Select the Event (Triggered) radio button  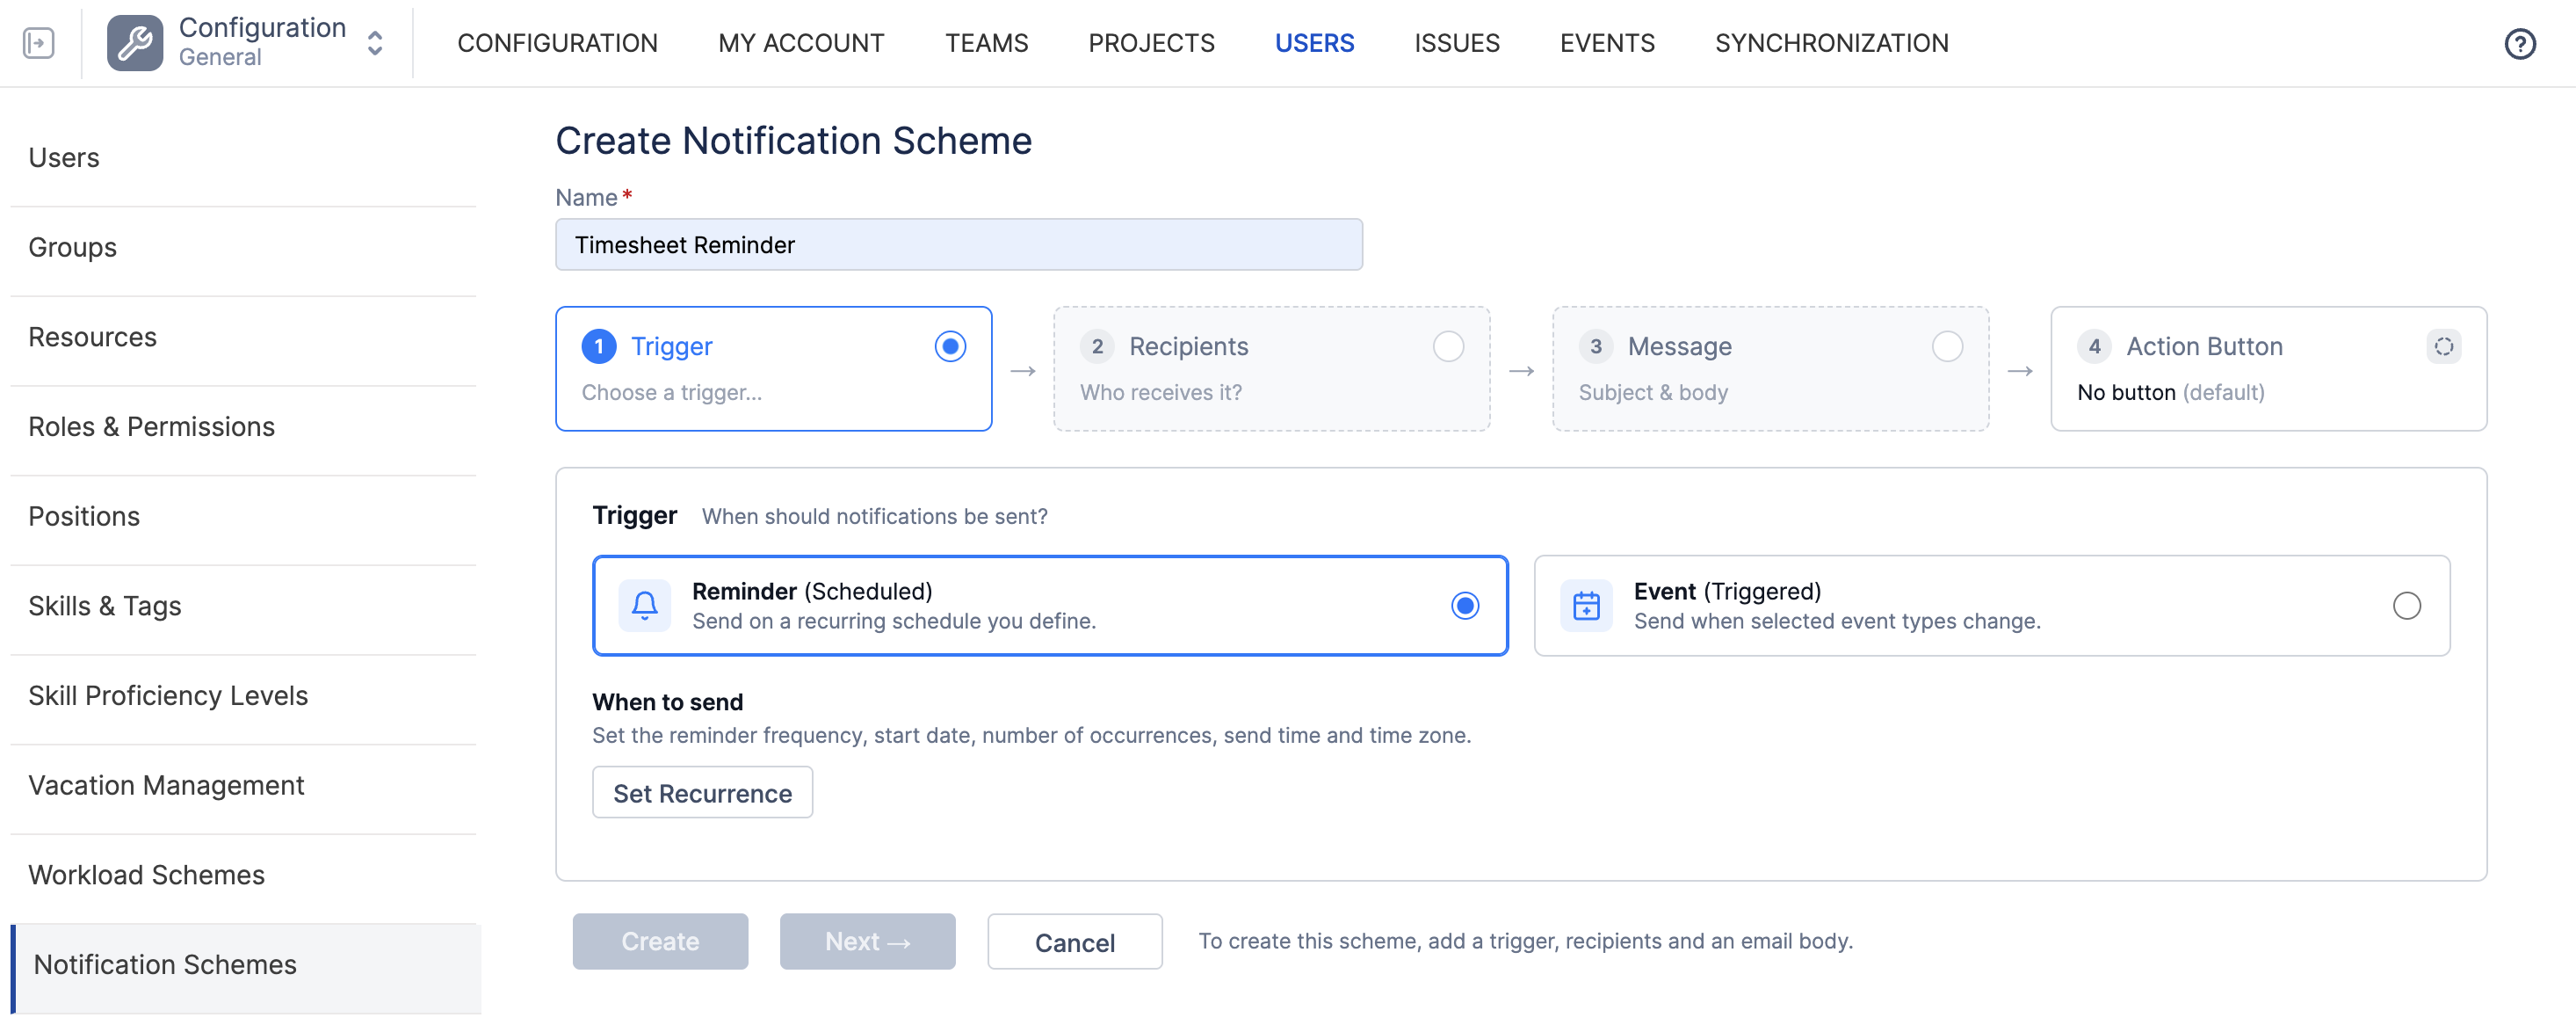[x=2406, y=606]
